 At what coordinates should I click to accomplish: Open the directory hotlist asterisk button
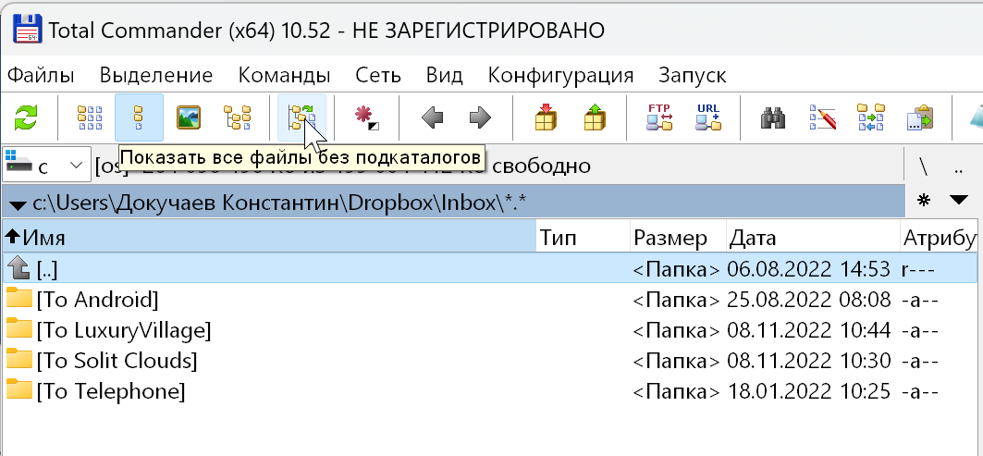pos(924,200)
